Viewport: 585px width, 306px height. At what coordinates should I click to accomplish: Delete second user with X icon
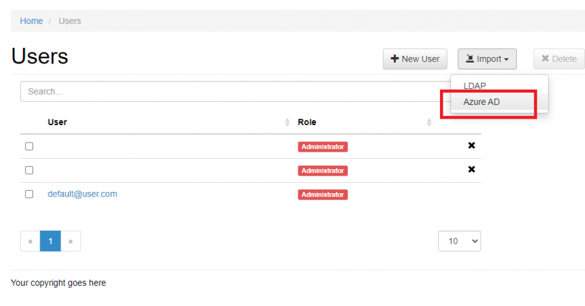click(471, 170)
